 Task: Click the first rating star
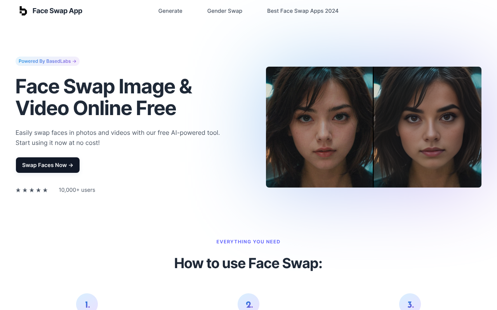point(18,190)
